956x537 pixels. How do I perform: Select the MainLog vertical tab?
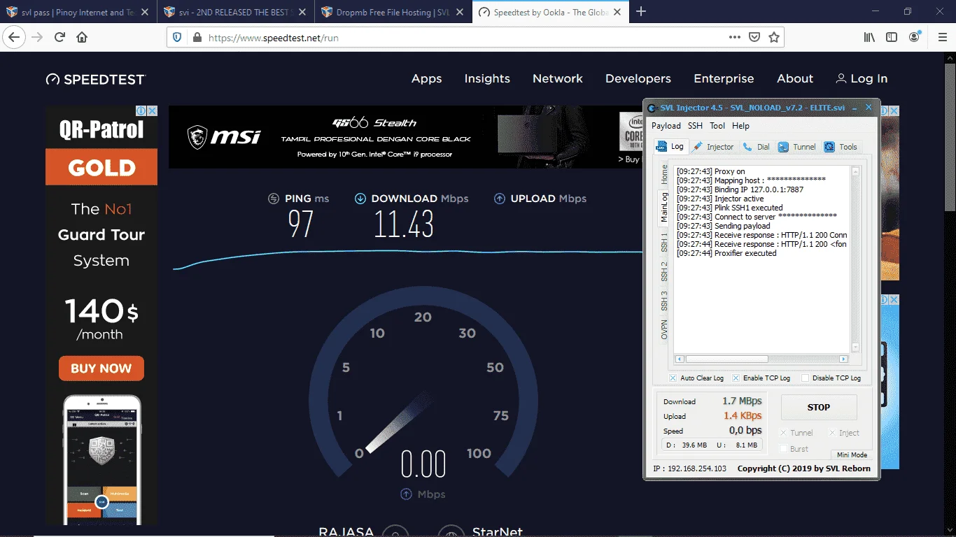click(664, 208)
